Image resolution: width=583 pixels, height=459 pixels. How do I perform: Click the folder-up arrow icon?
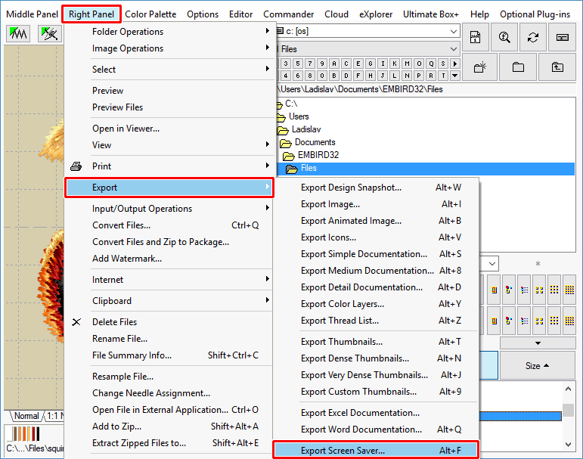[557, 67]
